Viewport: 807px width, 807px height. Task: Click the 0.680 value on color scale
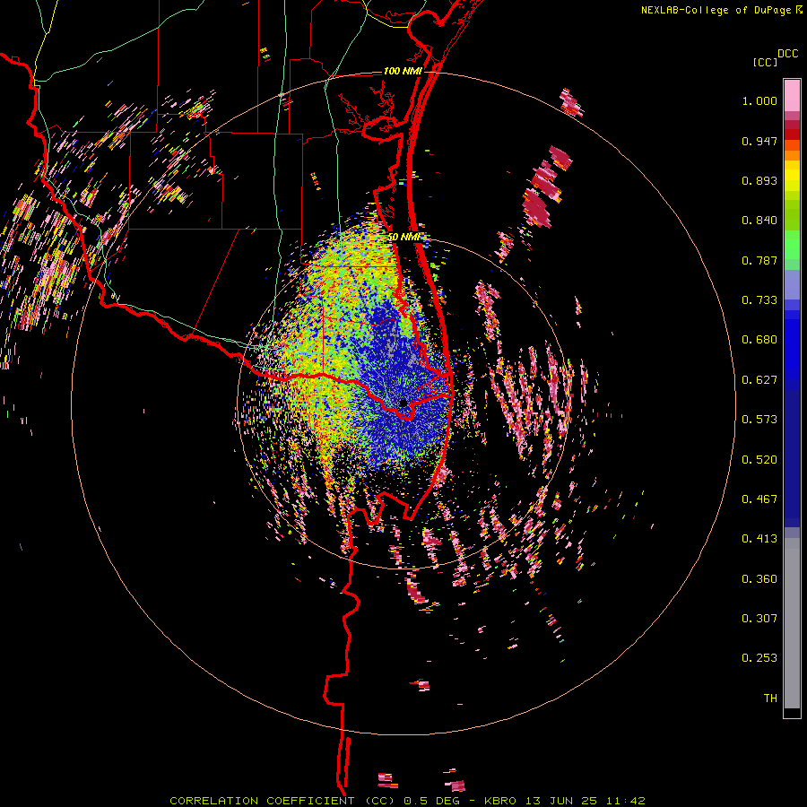click(759, 340)
